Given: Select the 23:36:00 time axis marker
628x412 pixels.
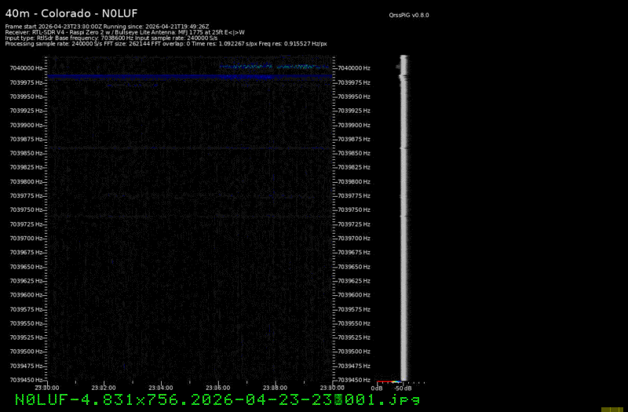Looking at the screenshot, I should pyautogui.click(x=217, y=387).
